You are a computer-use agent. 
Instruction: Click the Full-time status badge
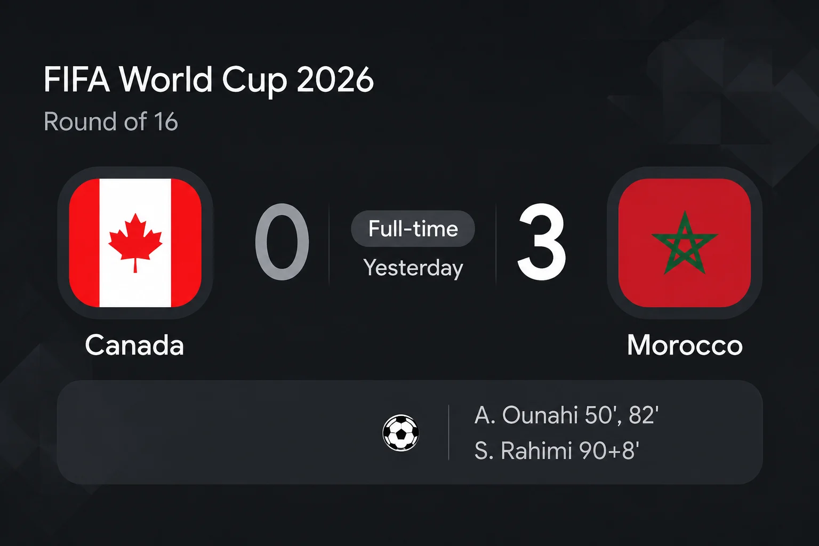pyautogui.click(x=413, y=229)
